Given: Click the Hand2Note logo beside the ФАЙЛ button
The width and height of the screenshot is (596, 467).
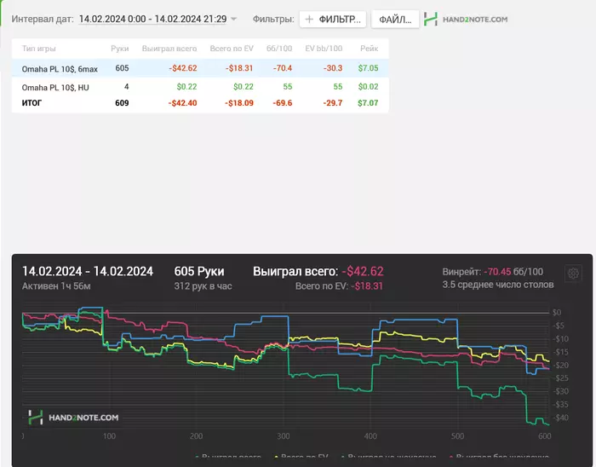Looking at the screenshot, I should 466,19.
